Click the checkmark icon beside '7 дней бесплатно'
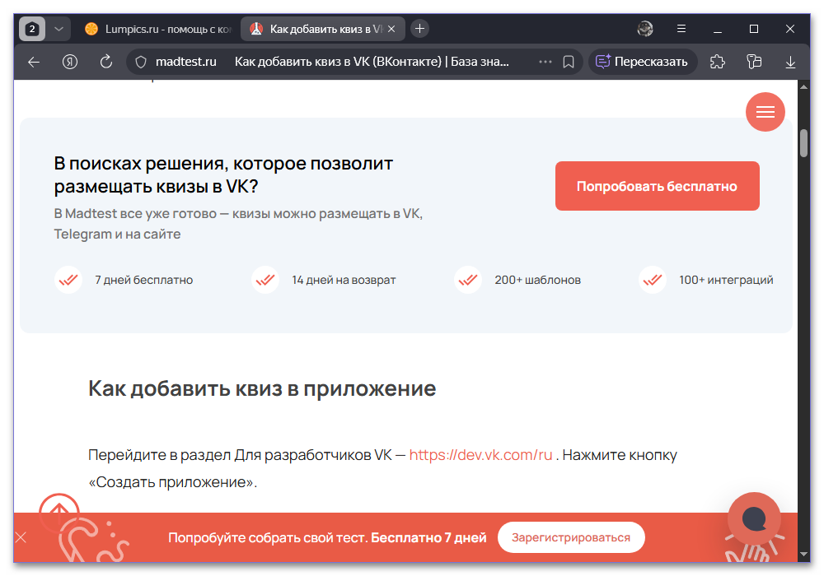The image size is (824, 576). (x=68, y=280)
